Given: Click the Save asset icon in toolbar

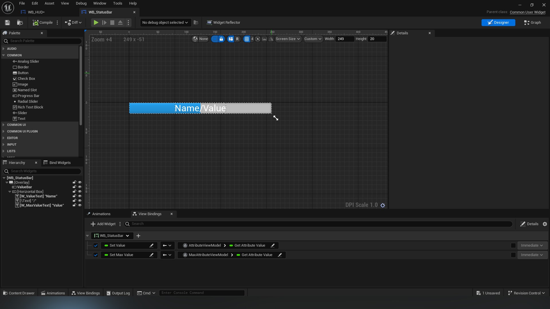Looking at the screenshot, I should 7,23.
